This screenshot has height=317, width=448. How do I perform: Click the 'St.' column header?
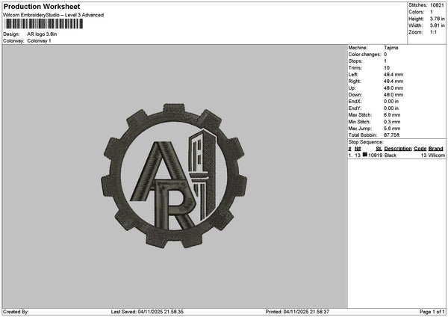coord(379,149)
